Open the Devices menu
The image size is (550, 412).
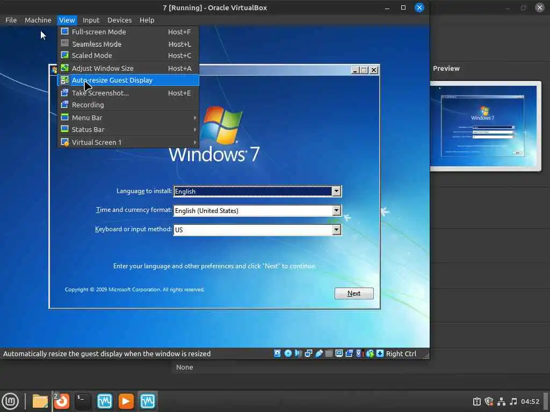coord(120,20)
